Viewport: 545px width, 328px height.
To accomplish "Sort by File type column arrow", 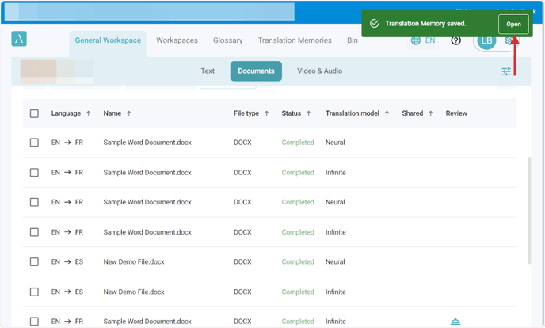I will pyautogui.click(x=267, y=113).
